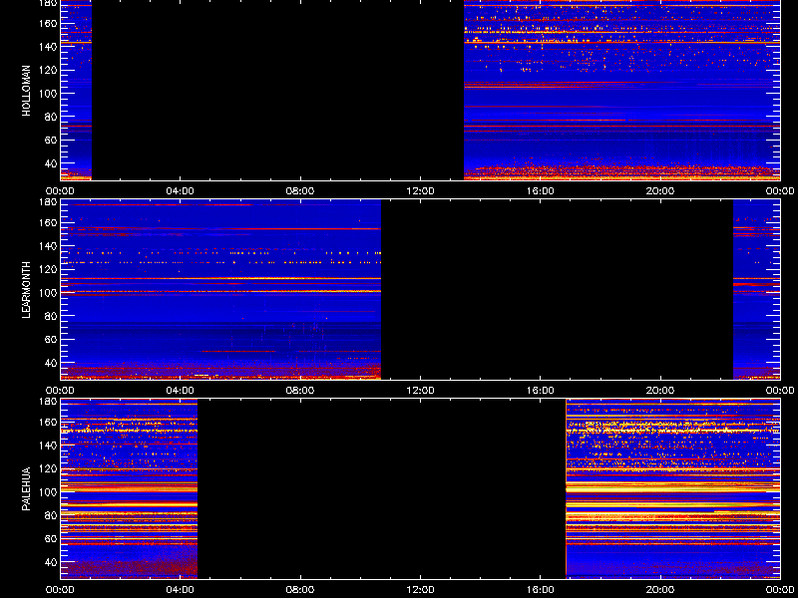Choose the 12:00 time label on Palehua axis
Screen dimensions: 798x598
[420, 590]
